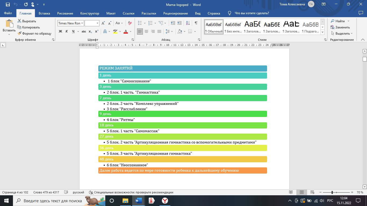The width and height of the screenshot is (367, 206).
Task: Switch to Print Layout view in status bar
Action: (302, 192)
